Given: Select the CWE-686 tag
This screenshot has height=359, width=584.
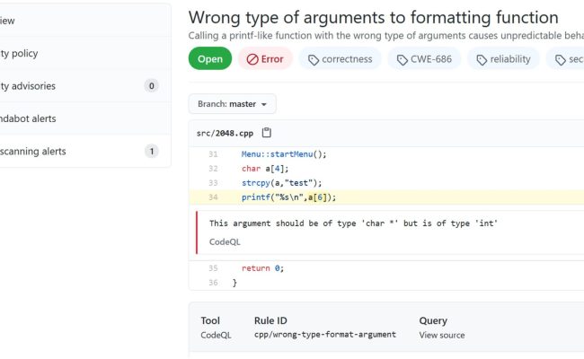Looking at the screenshot, I should [x=424, y=59].
